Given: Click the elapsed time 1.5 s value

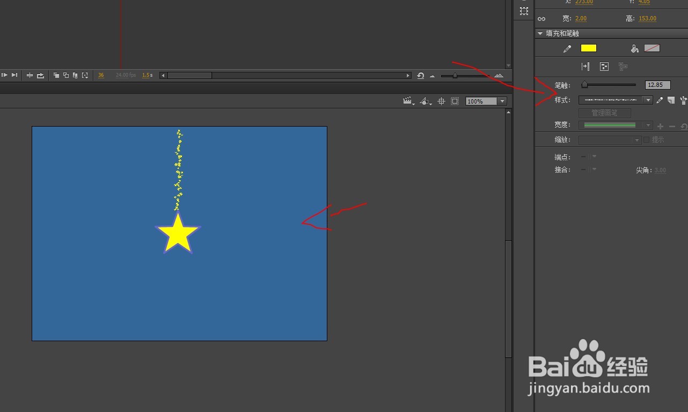Looking at the screenshot, I should tap(147, 76).
